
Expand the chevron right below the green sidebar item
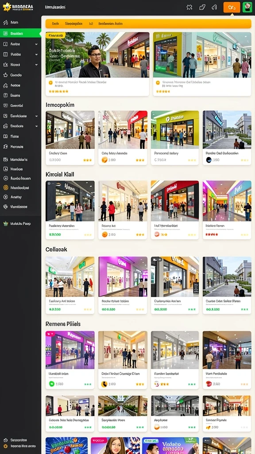point(36,44)
